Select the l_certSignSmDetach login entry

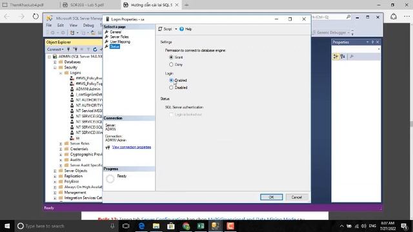point(89,95)
